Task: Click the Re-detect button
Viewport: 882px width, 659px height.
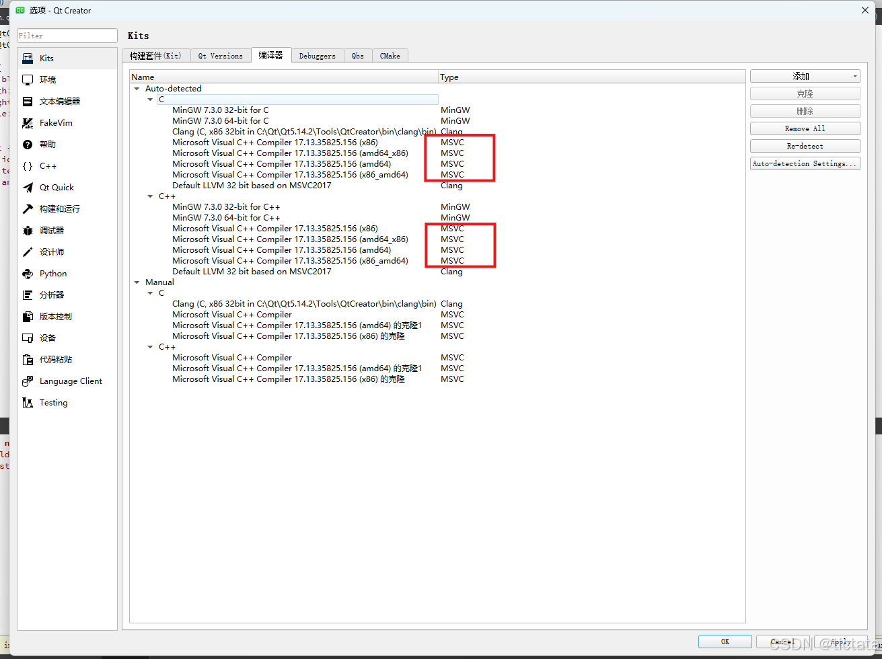Action: pyautogui.click(x=805, y=145)
